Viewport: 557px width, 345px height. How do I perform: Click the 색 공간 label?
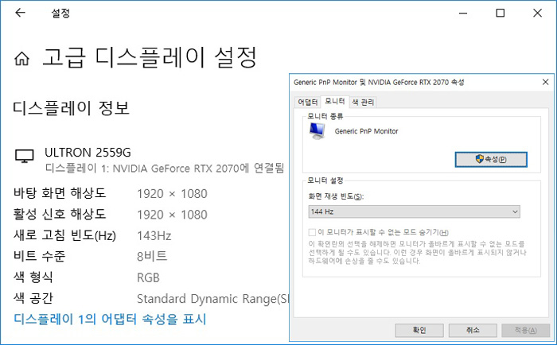[x=33, y=298]
